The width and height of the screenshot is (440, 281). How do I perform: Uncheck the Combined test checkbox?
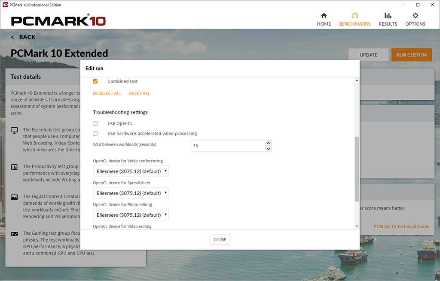coord(95,81)
